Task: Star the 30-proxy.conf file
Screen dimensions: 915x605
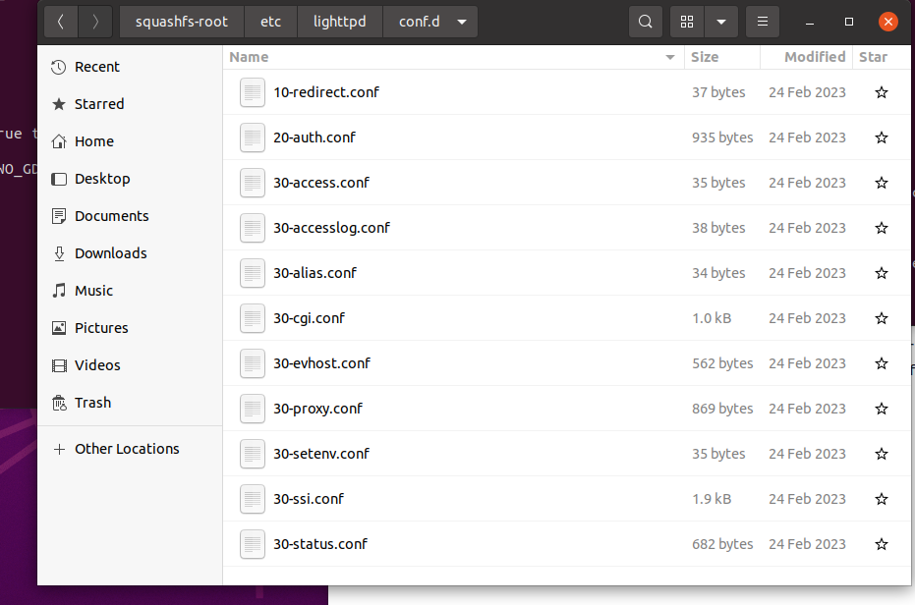Action: click(x=882, y=409)
